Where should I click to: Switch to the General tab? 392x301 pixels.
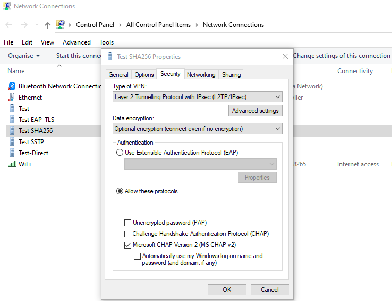(118, 75)
